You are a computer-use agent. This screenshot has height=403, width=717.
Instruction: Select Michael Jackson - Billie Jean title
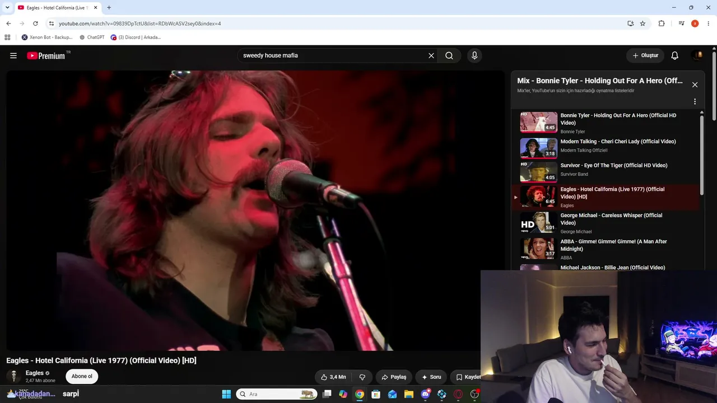613,268
